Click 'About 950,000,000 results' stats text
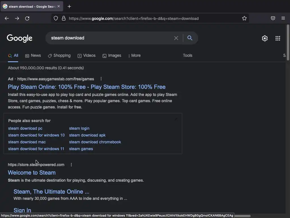 coord(46,68)
